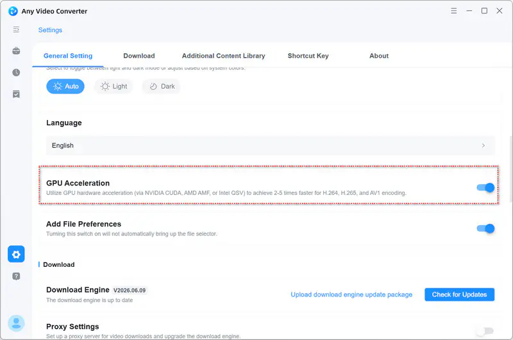Click the proxy server description text

143,336
